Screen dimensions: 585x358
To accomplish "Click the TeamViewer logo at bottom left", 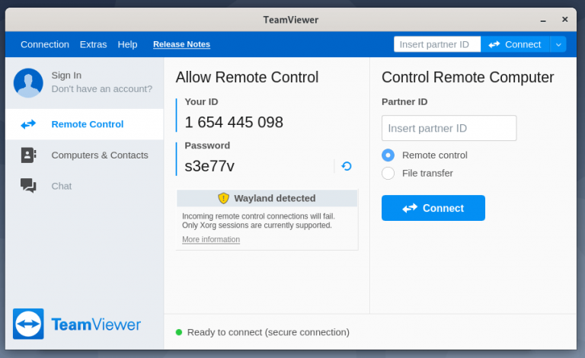I will coord(77,324).
